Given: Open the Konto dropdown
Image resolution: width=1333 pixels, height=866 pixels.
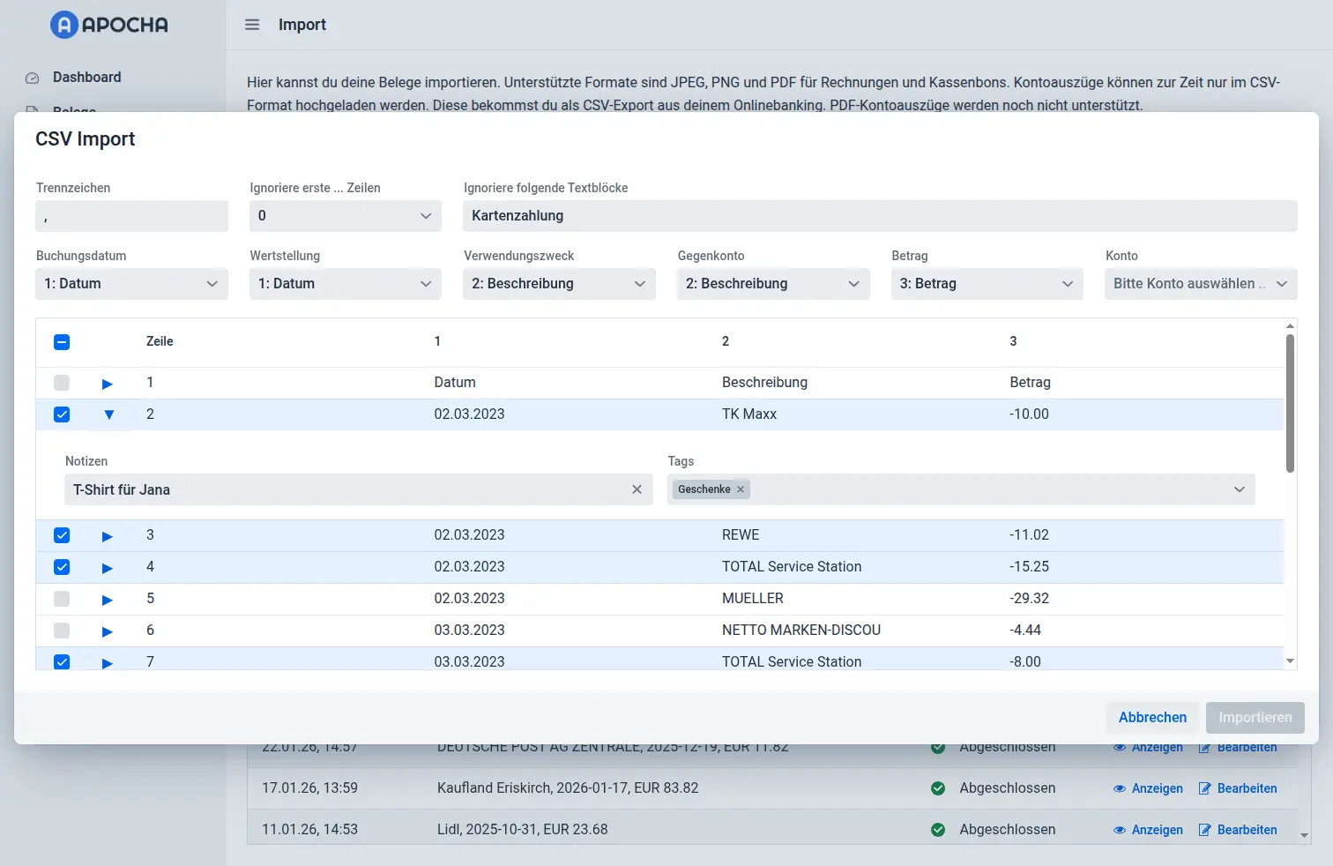Looking at the screenshot, I should point(1200,284).
